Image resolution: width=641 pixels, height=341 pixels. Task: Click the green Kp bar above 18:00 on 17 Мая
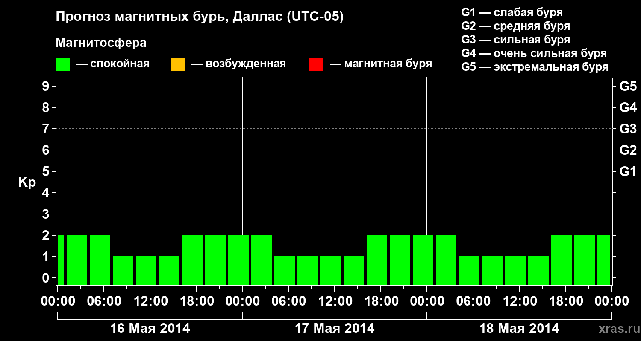[377, 260]
